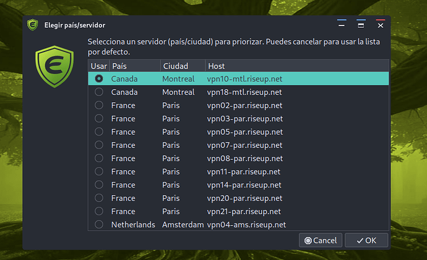Image resolution: width=427 pixels, height=260 pixels.
Task: Click host text vpn18-mtl.riseup.net
Action: click(x=244, y=92)
